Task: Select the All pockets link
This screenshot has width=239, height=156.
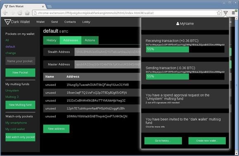Action: point(7,40)
